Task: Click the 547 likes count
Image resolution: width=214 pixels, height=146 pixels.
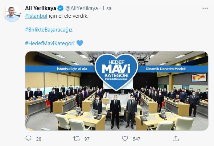Action: click(136, 139)
